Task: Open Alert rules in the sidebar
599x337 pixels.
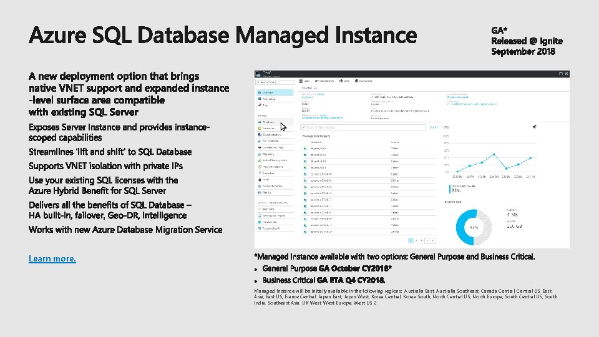Action: [275, 209]
